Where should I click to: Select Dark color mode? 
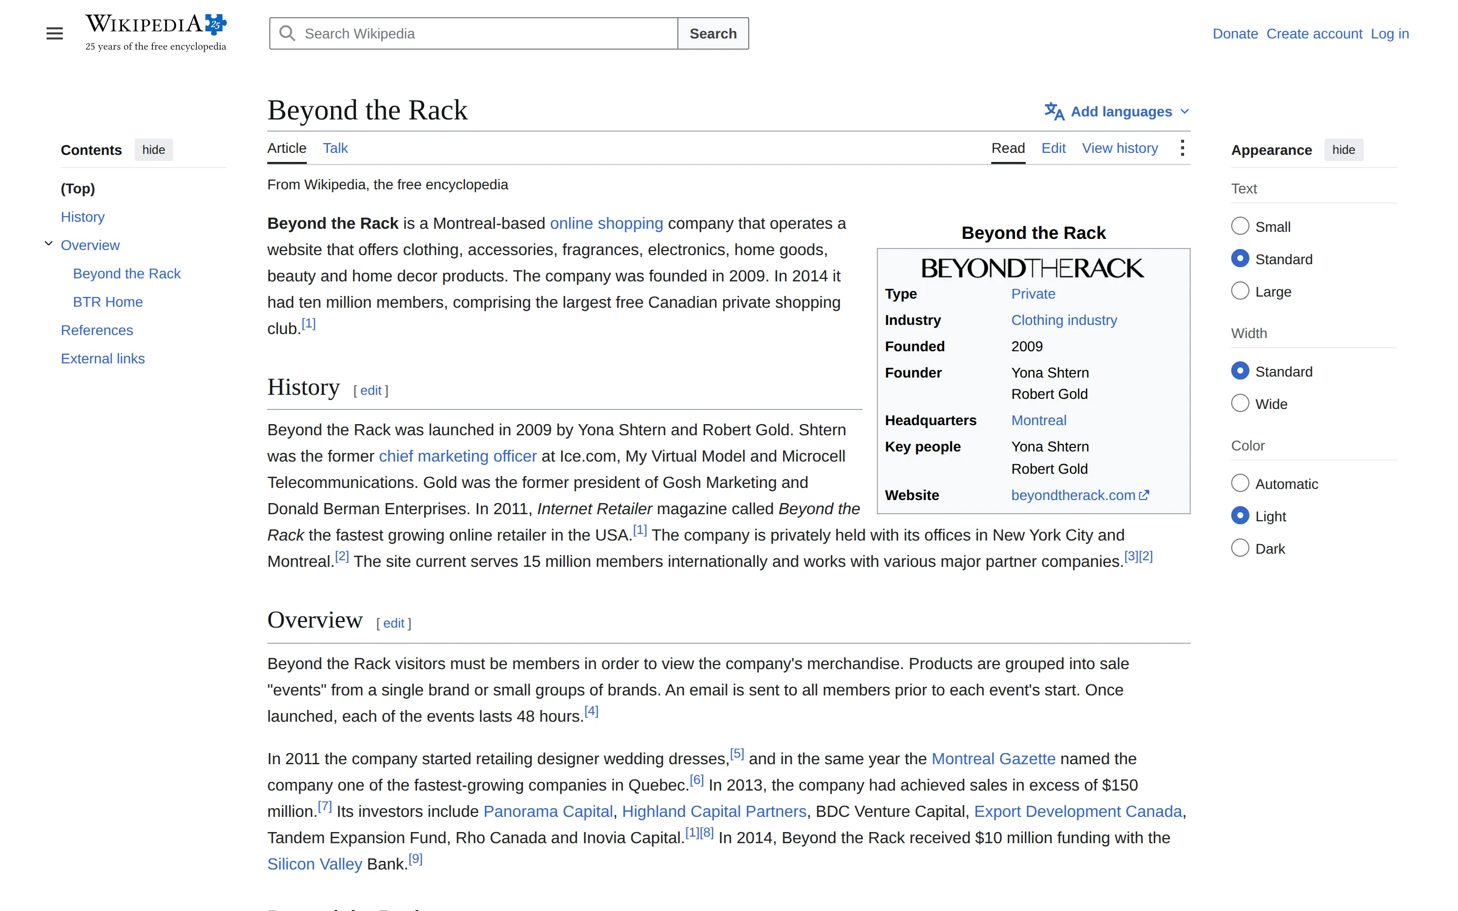[x=1240, y=548]
